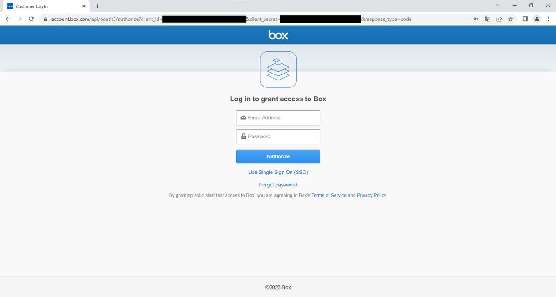The height and width of the screenshot is (297, 556).
Task: Select the Customer Log In tab
Action: 45,6
